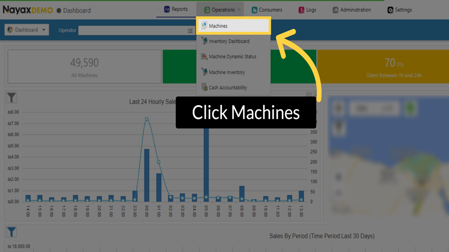Open Inventory Dashboard from Operations menu

[x=229, y=42]
